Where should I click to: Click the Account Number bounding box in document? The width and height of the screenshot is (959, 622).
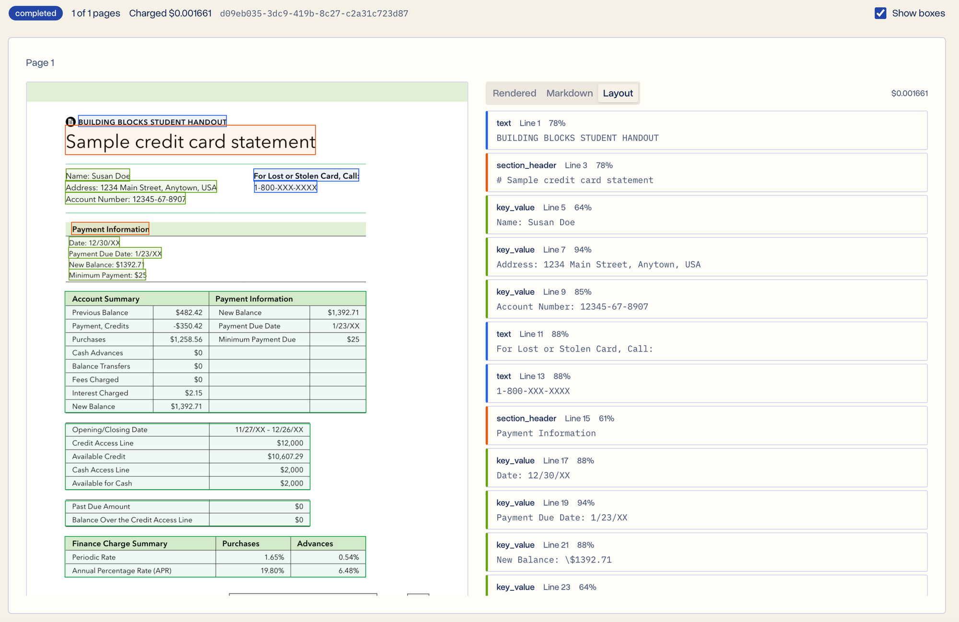pyautogui.click(x=125, y=199)
